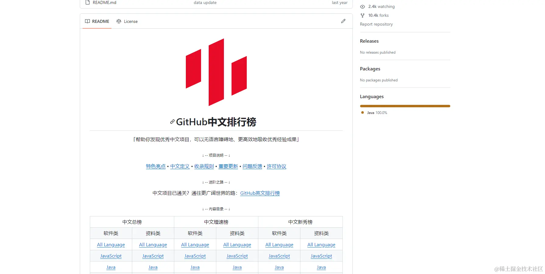Screen dimensions: 545x274
Task: Open All Language under 中文增速榜 软件类
Action: coord(195,245)
